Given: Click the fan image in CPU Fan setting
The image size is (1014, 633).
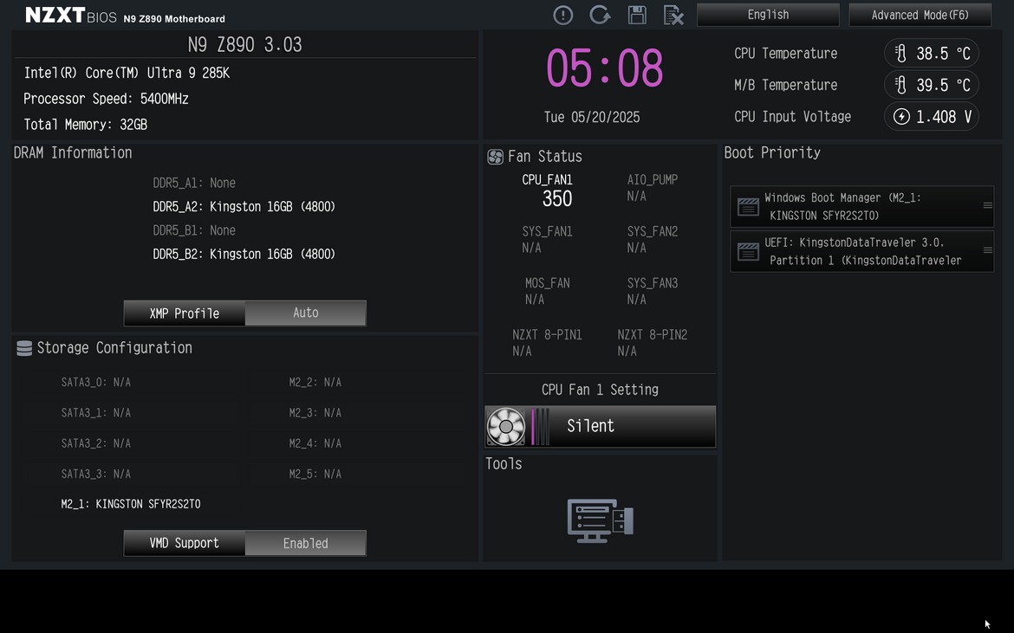Looking at the screenshot, I should pos(505,426).
